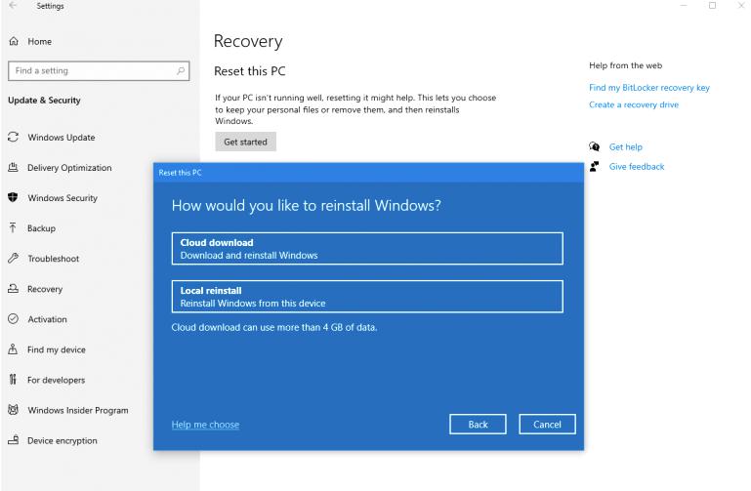Click the Windows Update sync icon

(x=14, y=138)
